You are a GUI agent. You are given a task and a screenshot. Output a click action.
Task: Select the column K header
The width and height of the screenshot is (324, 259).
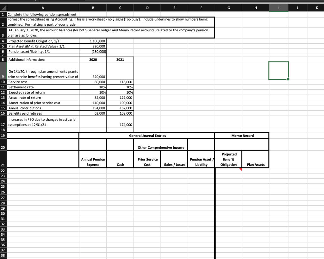(x=316, y=7)
